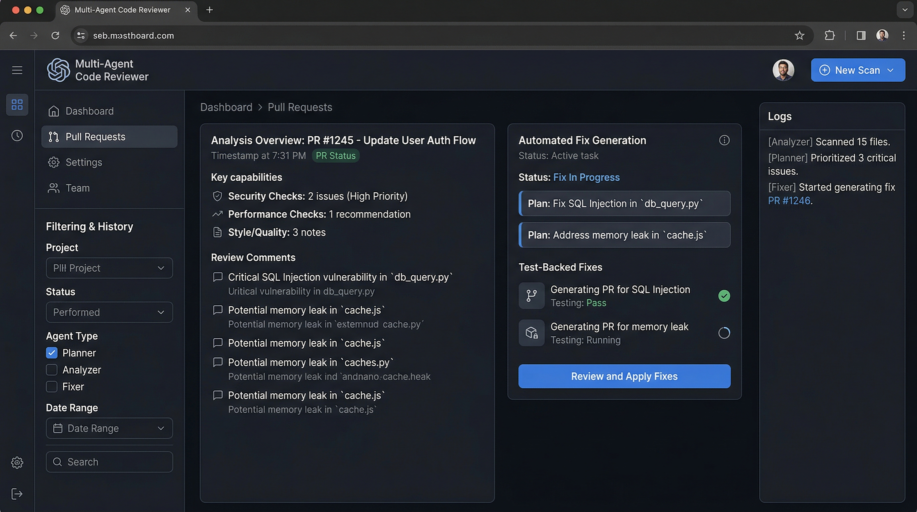Expand the Date Range picker
917x512 pixels.
[109, 428]
